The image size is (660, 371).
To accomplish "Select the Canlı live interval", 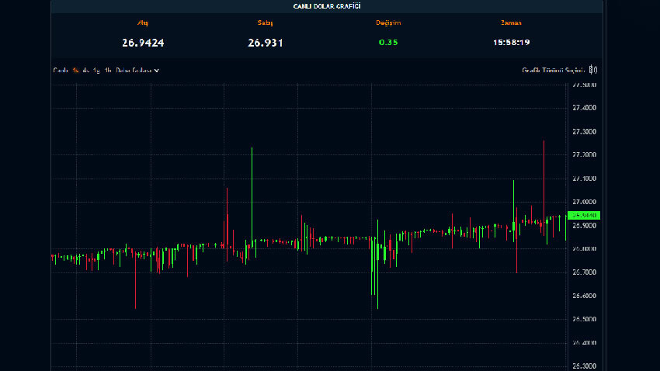I will 61,71.
